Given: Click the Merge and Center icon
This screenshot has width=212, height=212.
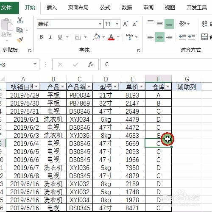Looking at the screenshot, I should pos(204,37).
